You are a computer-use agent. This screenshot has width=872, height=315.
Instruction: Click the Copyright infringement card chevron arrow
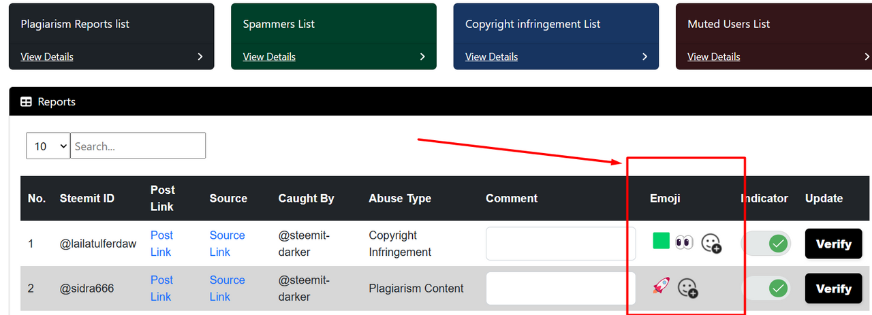[x=644, y=56]
